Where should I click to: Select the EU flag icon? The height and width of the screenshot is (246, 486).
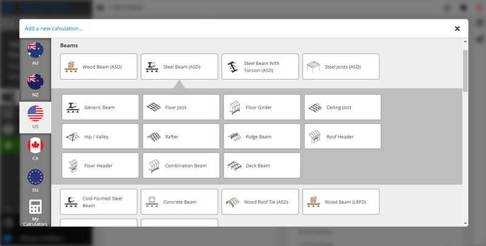pos(35,177)
